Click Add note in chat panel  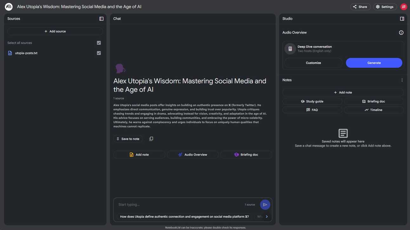tap(139, 155)
